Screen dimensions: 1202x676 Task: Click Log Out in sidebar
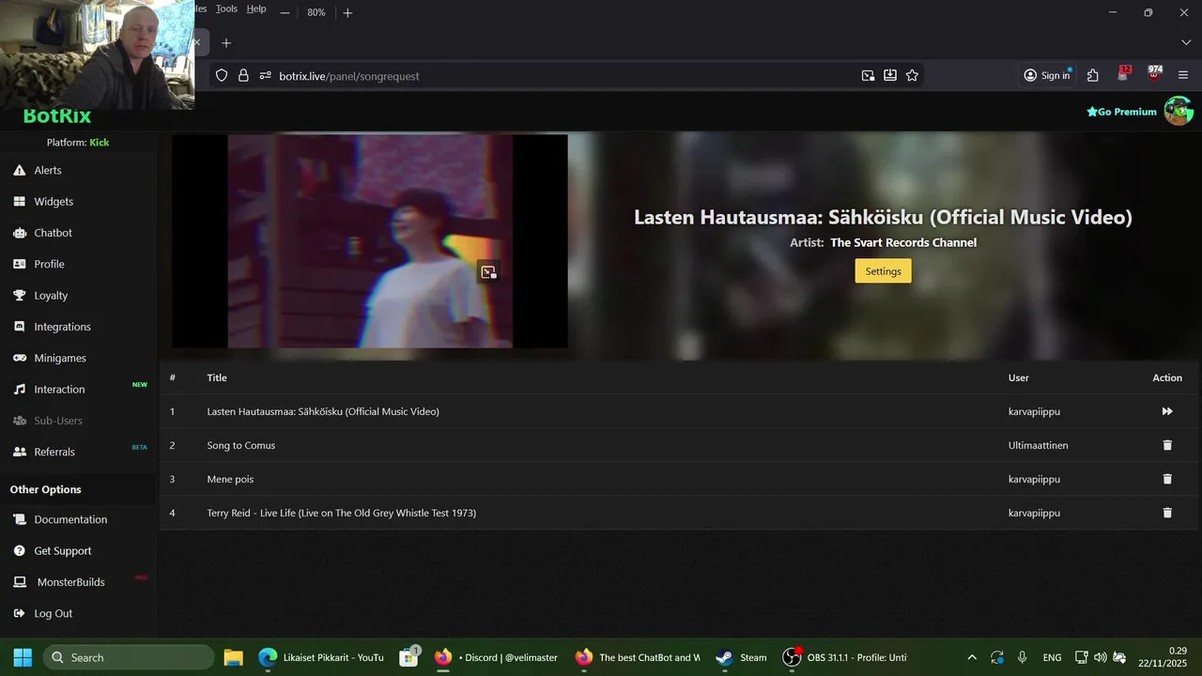tap(53, 613)
